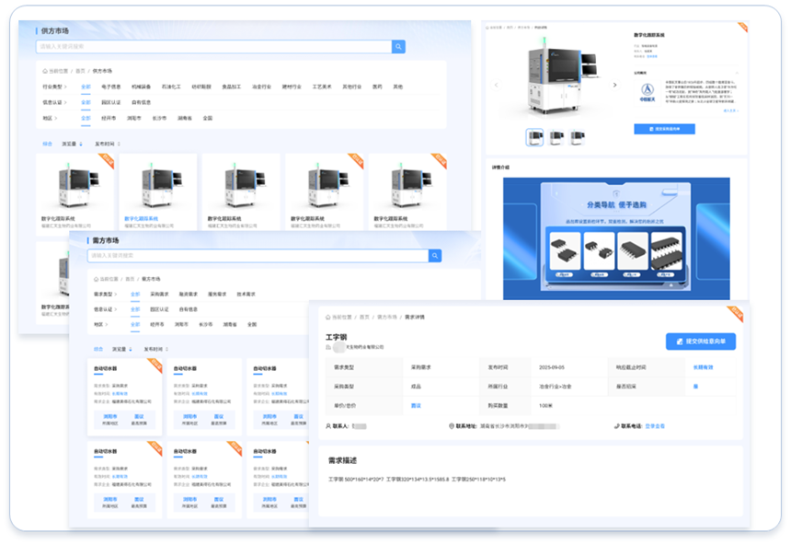This screenshot has width=791, height=545.
Task: Click the 提交供给意向单 button
Action: pos(701,342)
